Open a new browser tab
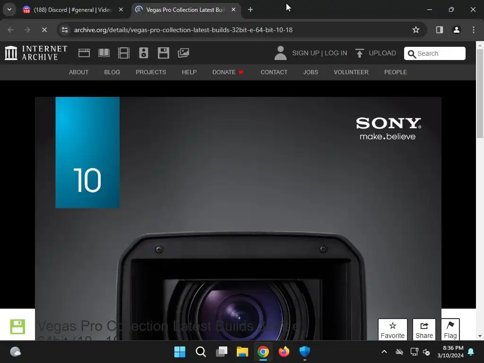Screen dimensions: 484x363 click(x=251, y=9)
